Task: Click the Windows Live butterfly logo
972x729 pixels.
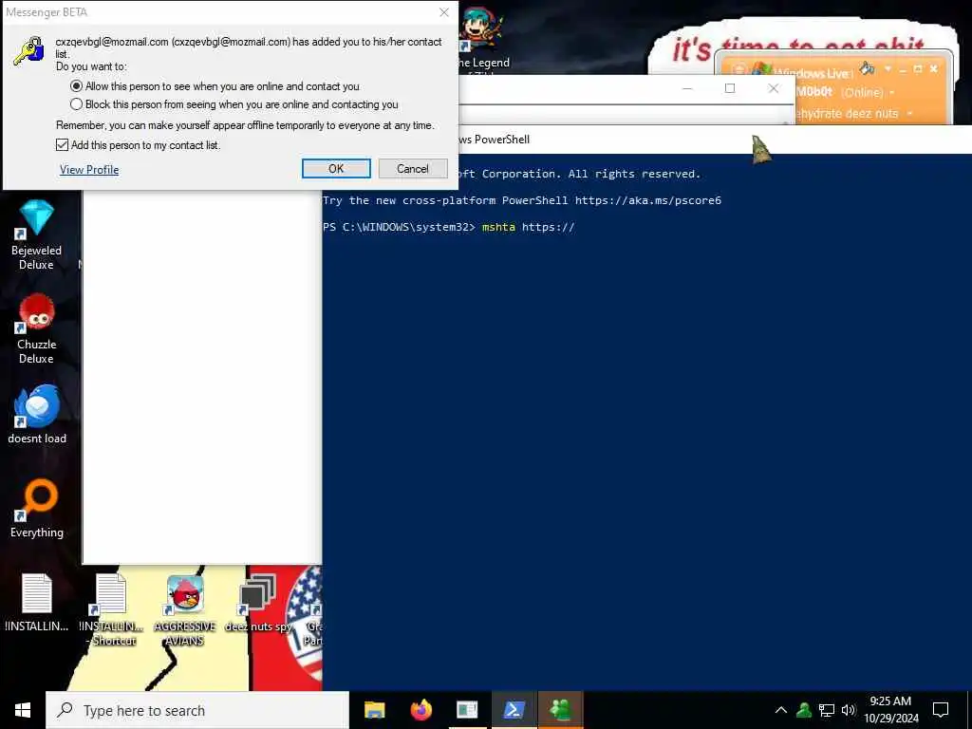Action: [x=762, y=70]
